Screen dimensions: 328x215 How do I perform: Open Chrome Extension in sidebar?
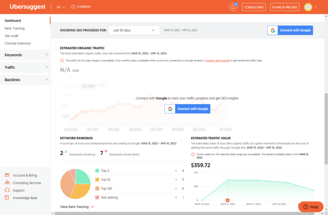pos(18,43)
